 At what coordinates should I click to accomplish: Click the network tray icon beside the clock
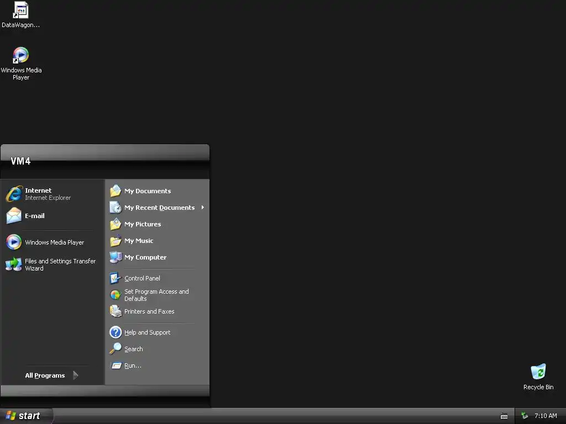pyautogui.click(x=525, y=416)
